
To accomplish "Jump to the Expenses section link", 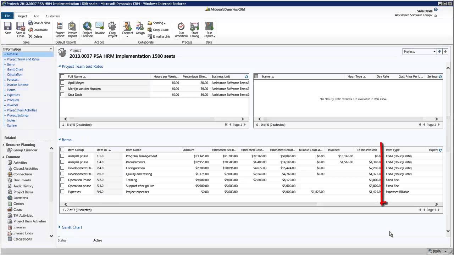I will point(13,95).
